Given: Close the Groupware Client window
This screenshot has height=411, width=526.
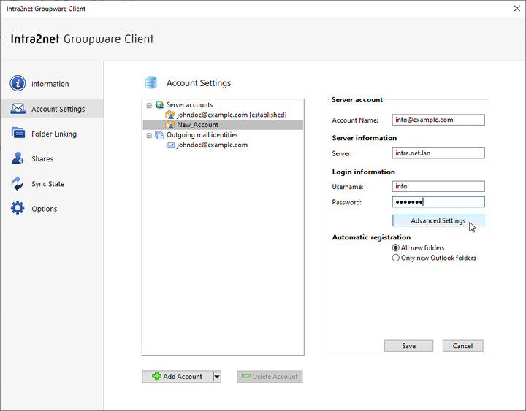Looking at the screenshot, I should [x=517, y=8].
